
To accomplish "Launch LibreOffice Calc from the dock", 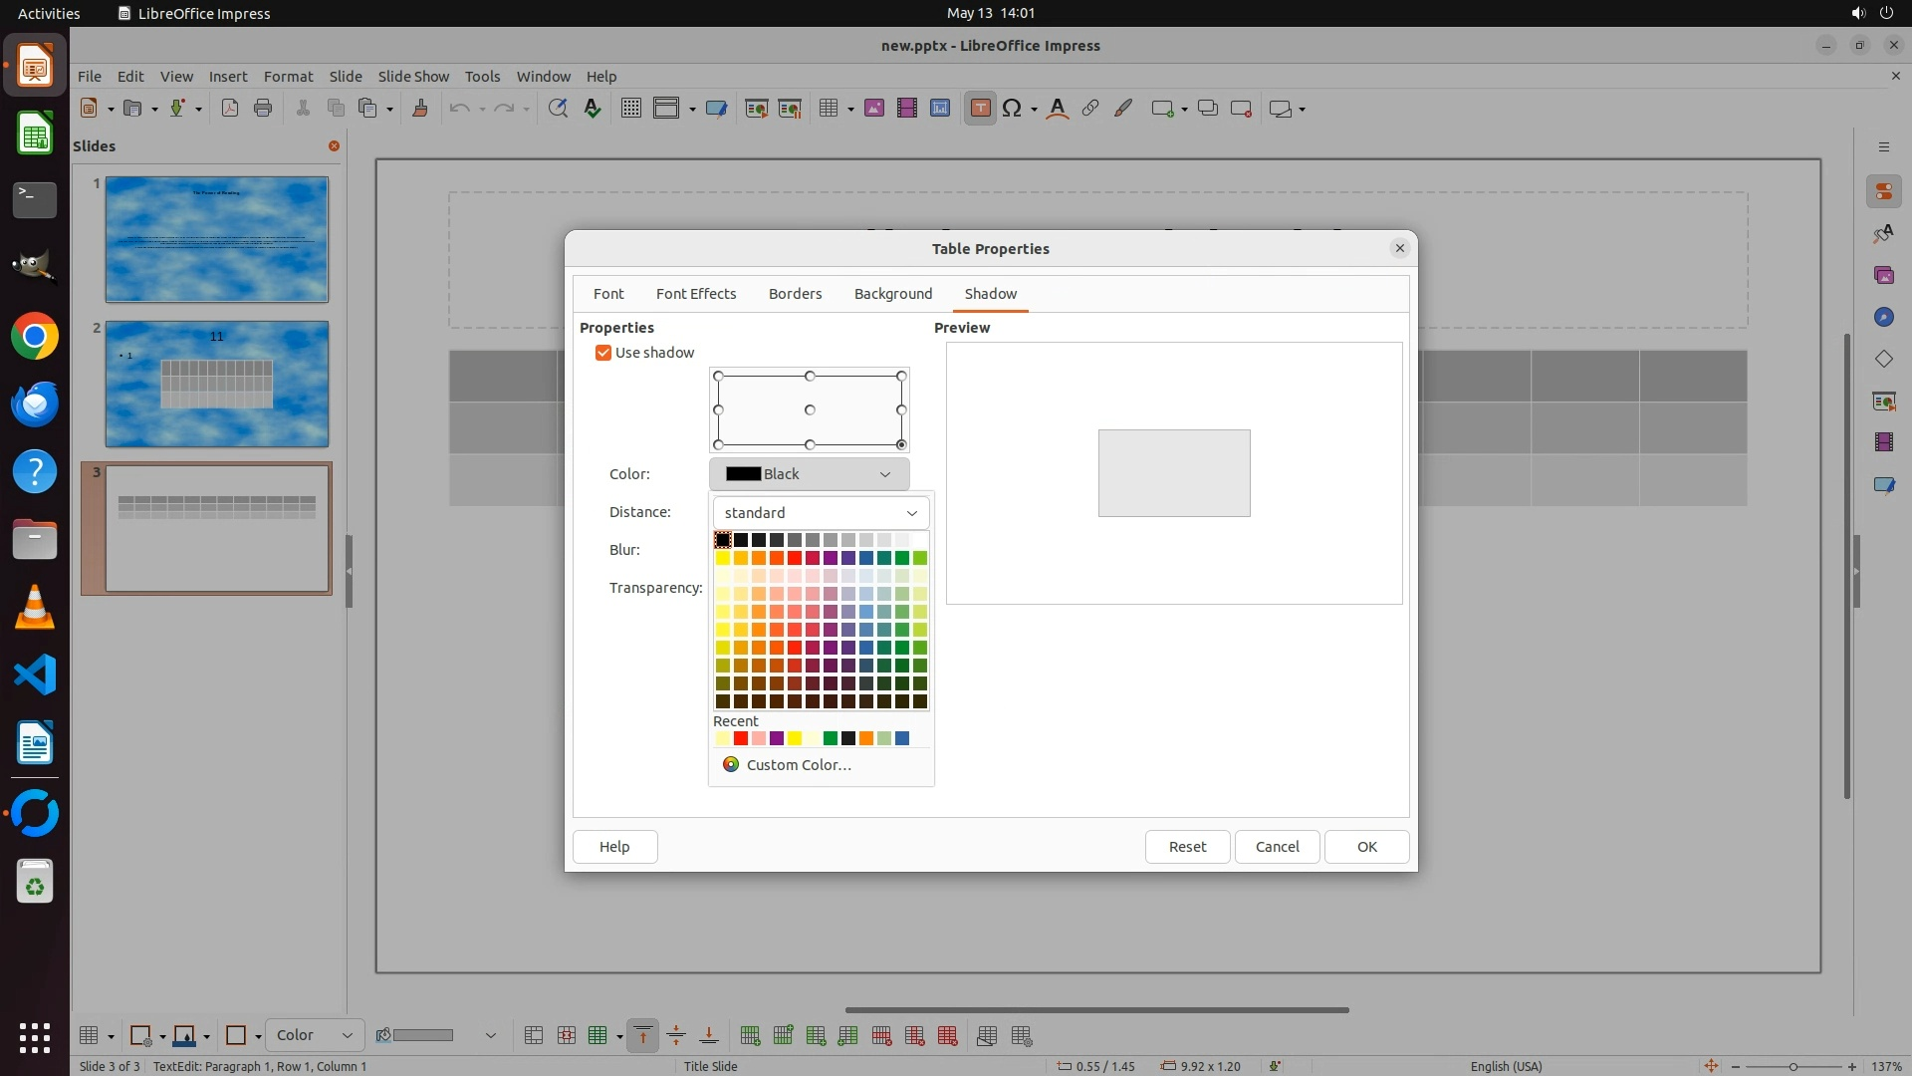I will [35, 134].
